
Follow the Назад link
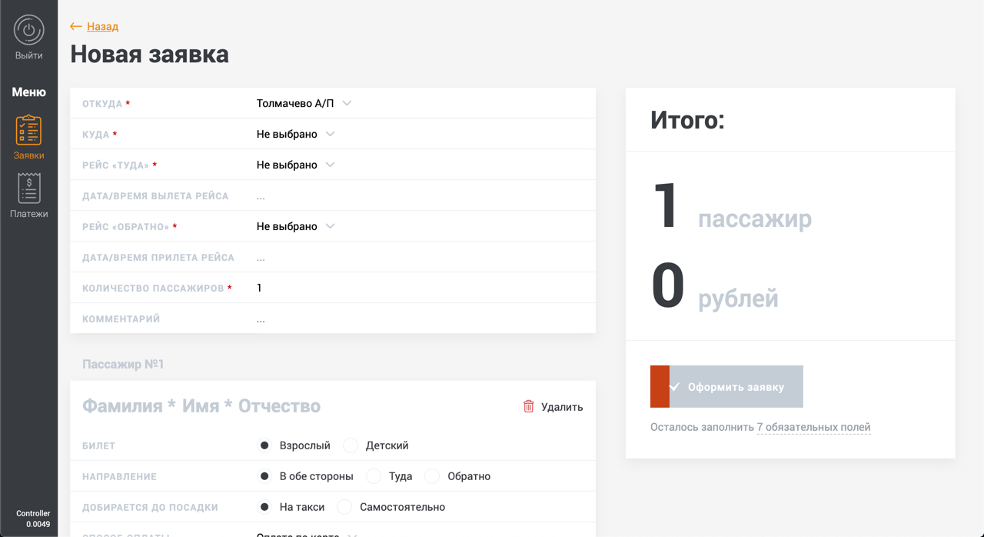click(102, 26)
